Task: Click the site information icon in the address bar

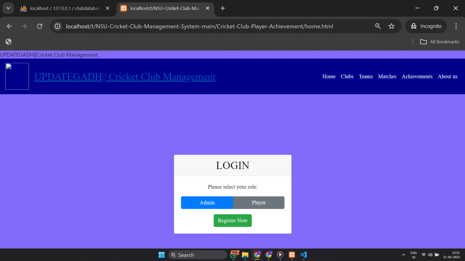Action: pos(57,26)
